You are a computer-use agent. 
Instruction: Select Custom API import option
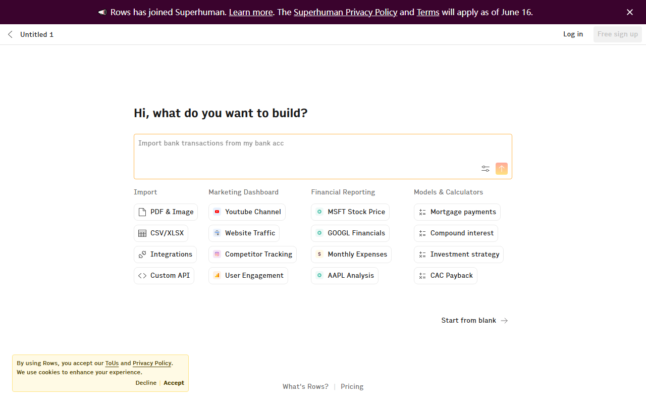(164, 276)
